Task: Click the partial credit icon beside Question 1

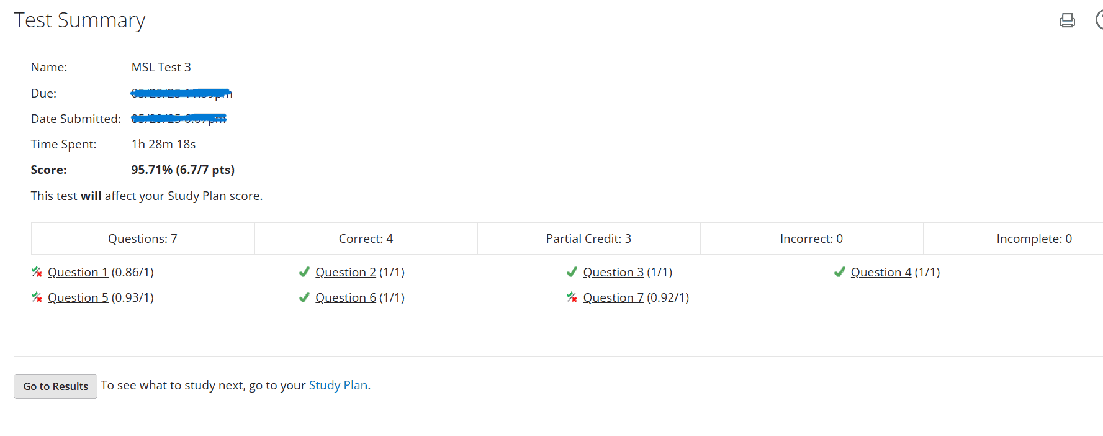Action: (x=36, y=271)
